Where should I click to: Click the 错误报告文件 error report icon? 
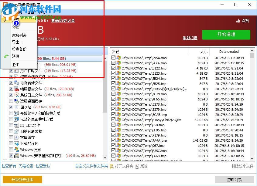click(x=16, y=89)
